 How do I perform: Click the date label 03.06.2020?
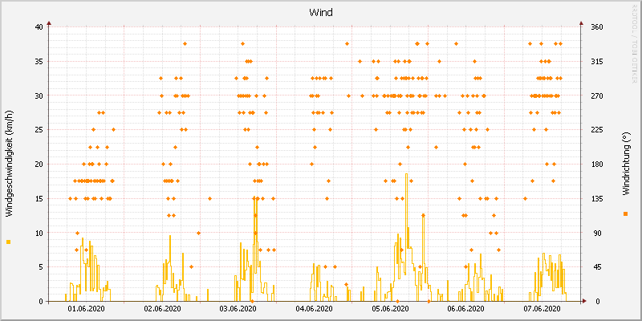click(238, 308)
